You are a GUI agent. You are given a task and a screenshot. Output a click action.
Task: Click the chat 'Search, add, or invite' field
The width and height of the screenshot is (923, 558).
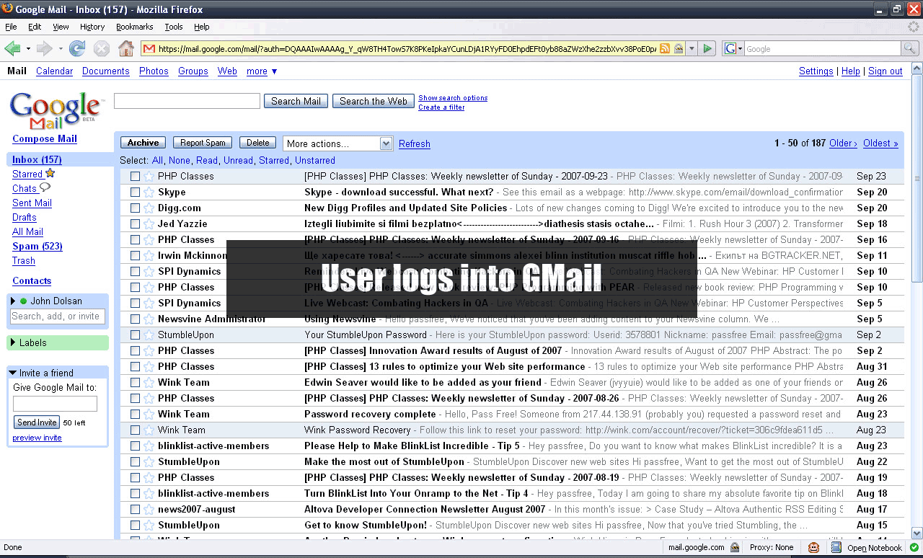point(58,316)
